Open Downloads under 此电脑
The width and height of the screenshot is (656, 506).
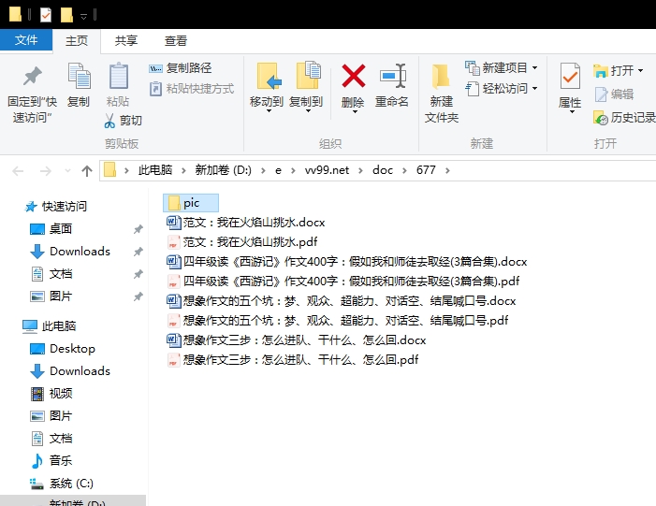point(70,371)
